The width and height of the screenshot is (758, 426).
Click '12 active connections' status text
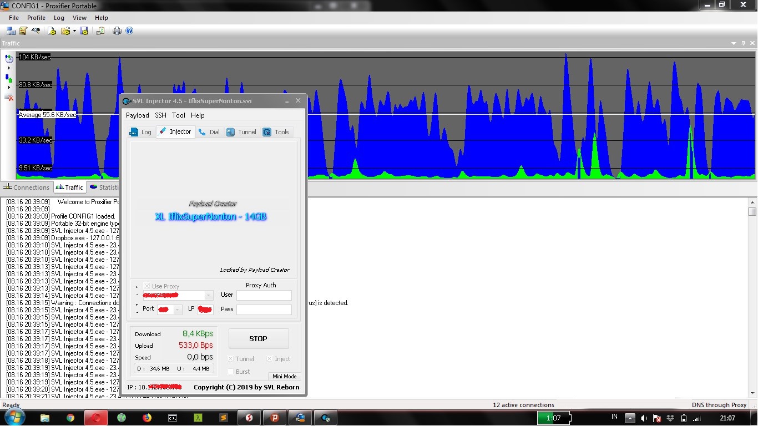523,405
